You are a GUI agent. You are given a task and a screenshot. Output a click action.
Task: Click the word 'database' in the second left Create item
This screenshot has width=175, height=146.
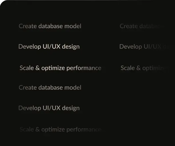click(x=50, y=87)
